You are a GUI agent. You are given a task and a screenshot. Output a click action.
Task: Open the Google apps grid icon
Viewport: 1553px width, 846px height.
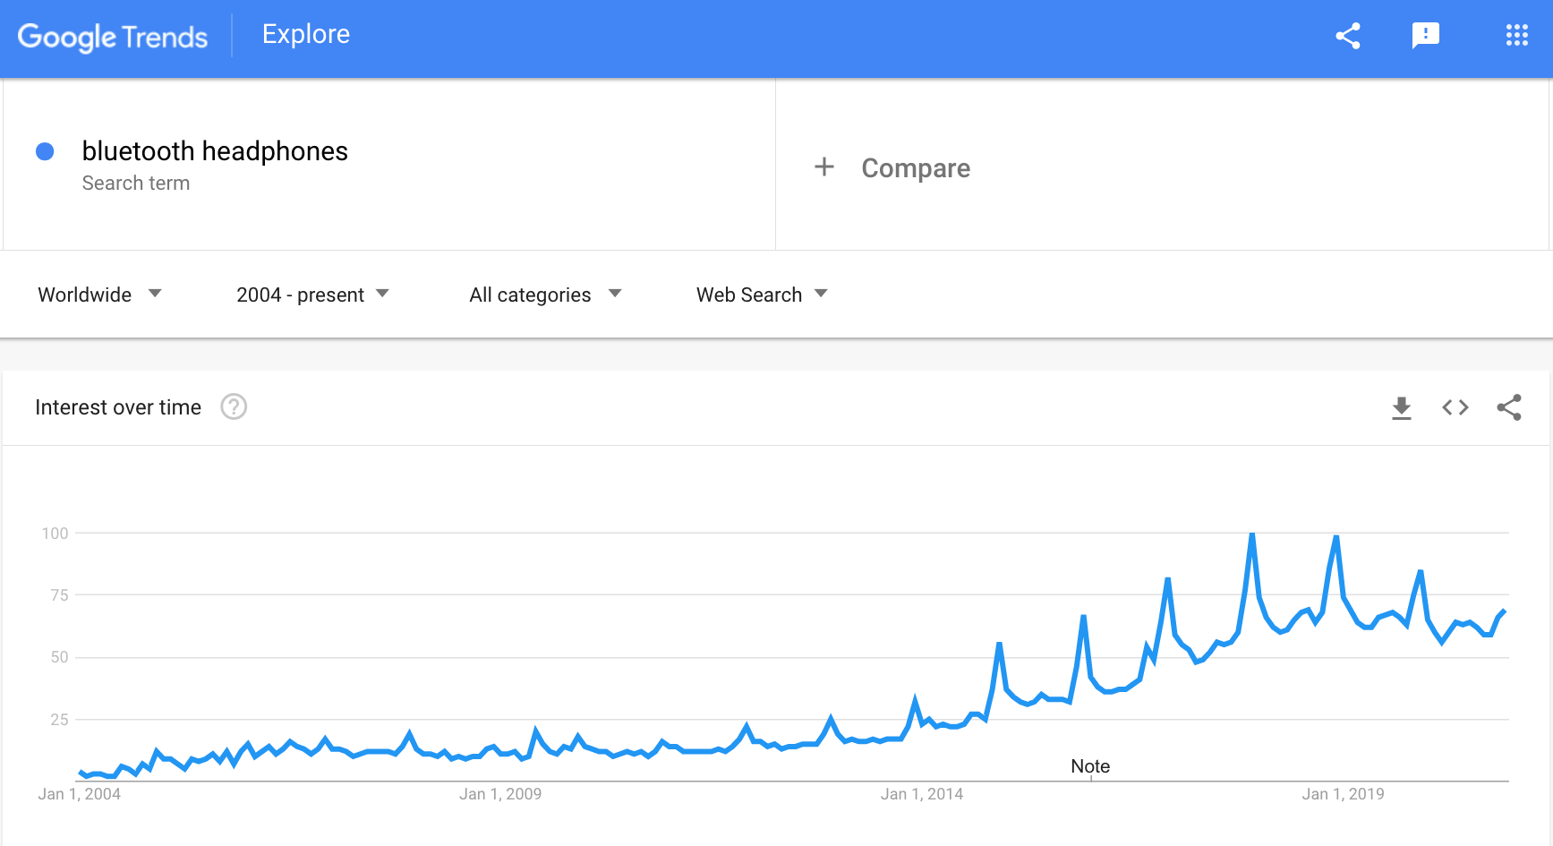point(1516,36)
